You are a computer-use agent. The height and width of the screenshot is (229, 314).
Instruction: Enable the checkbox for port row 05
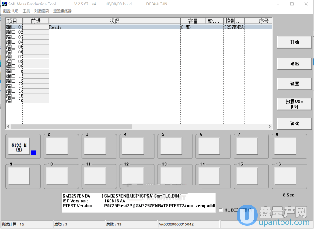pos(13,47)
